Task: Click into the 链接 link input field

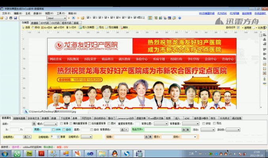Action: (129, 137)
